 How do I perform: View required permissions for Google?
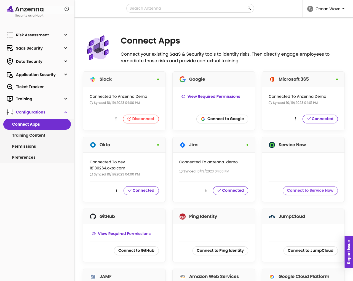[x=213, y=96]
